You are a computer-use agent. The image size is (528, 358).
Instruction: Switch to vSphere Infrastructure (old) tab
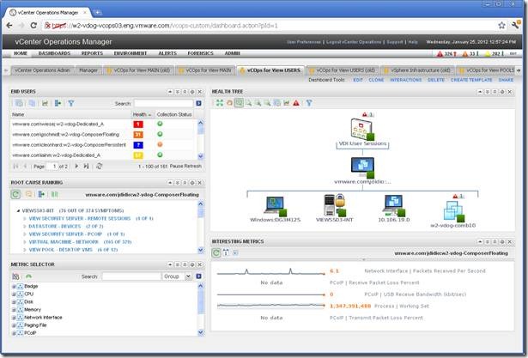pos(417,70)
